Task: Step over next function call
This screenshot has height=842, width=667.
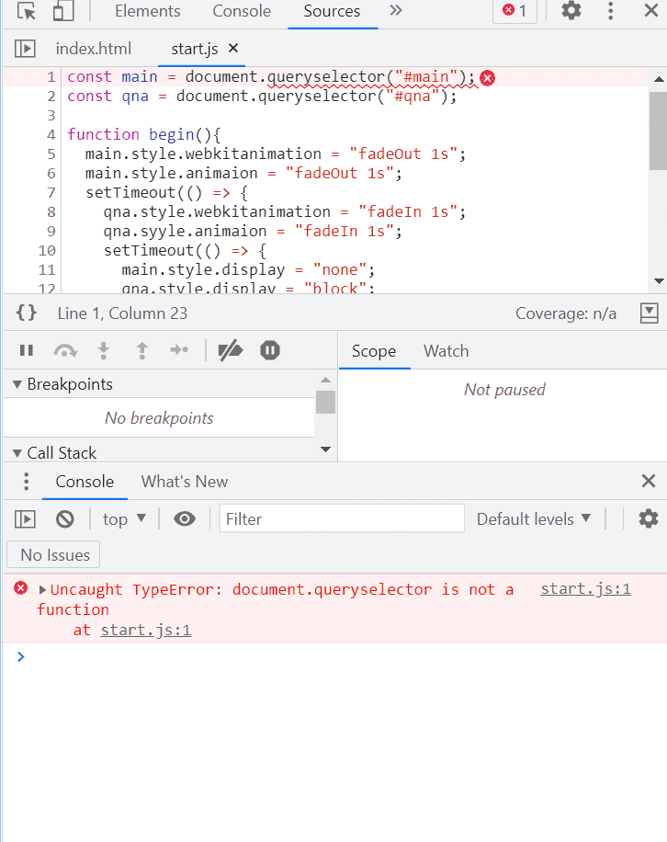Action: tap(65, 350)
